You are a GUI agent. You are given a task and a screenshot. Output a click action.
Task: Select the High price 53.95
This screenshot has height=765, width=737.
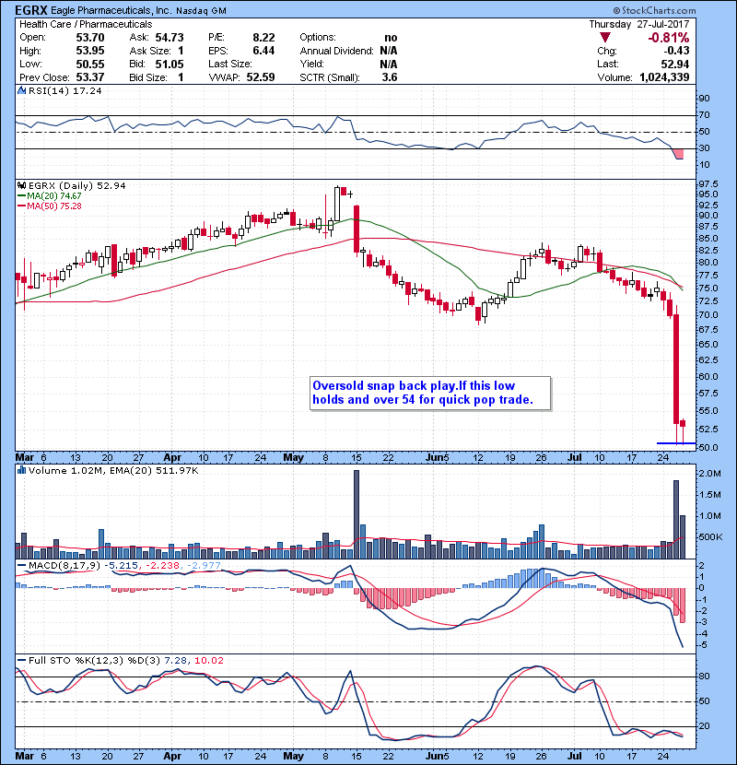coord(90,51)
